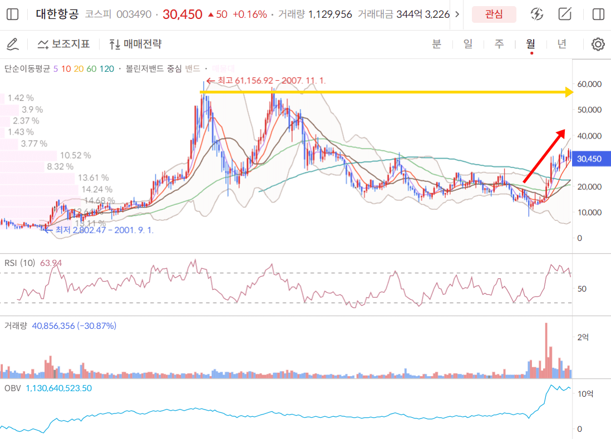The image size is (611, 439).
Task: Toggle the 5-period moving average line
Action: tap(56, 69)
